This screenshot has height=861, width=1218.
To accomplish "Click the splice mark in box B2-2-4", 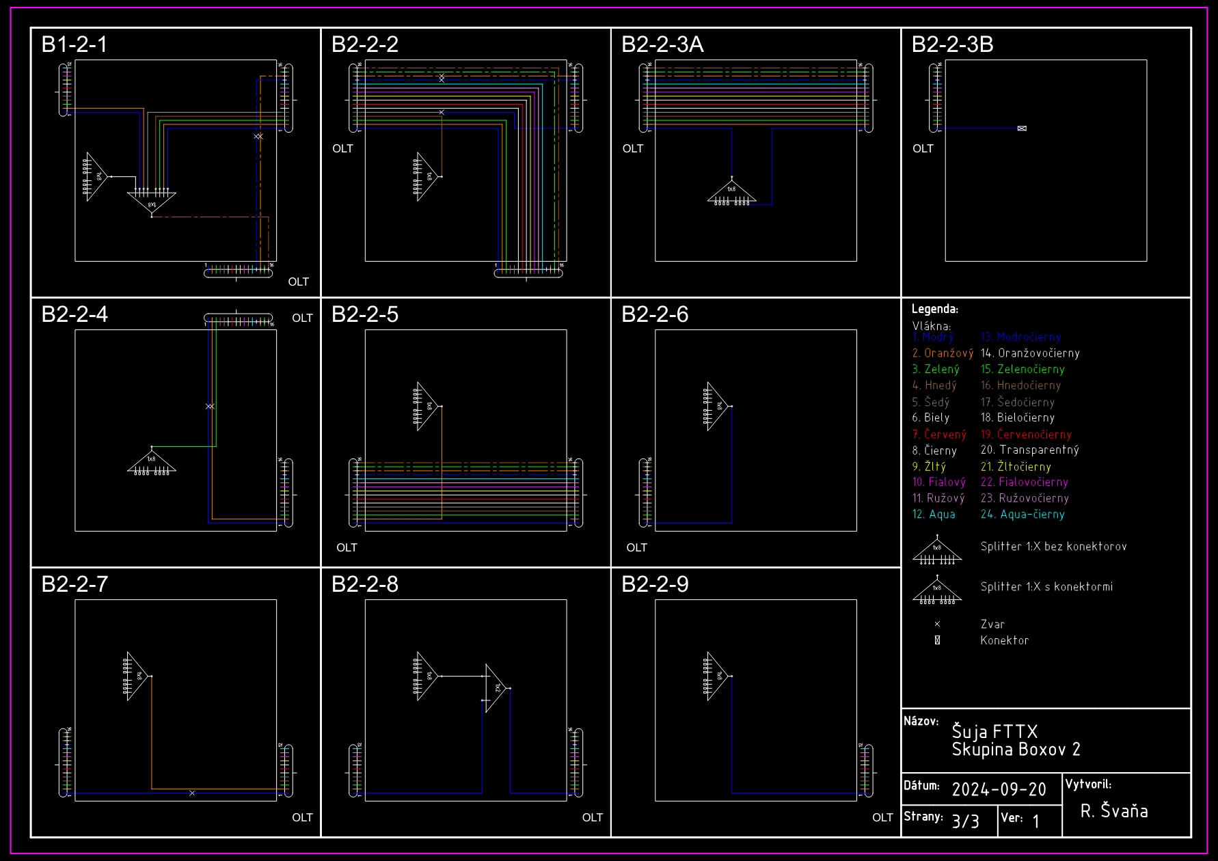I will [x=210, y=407].
